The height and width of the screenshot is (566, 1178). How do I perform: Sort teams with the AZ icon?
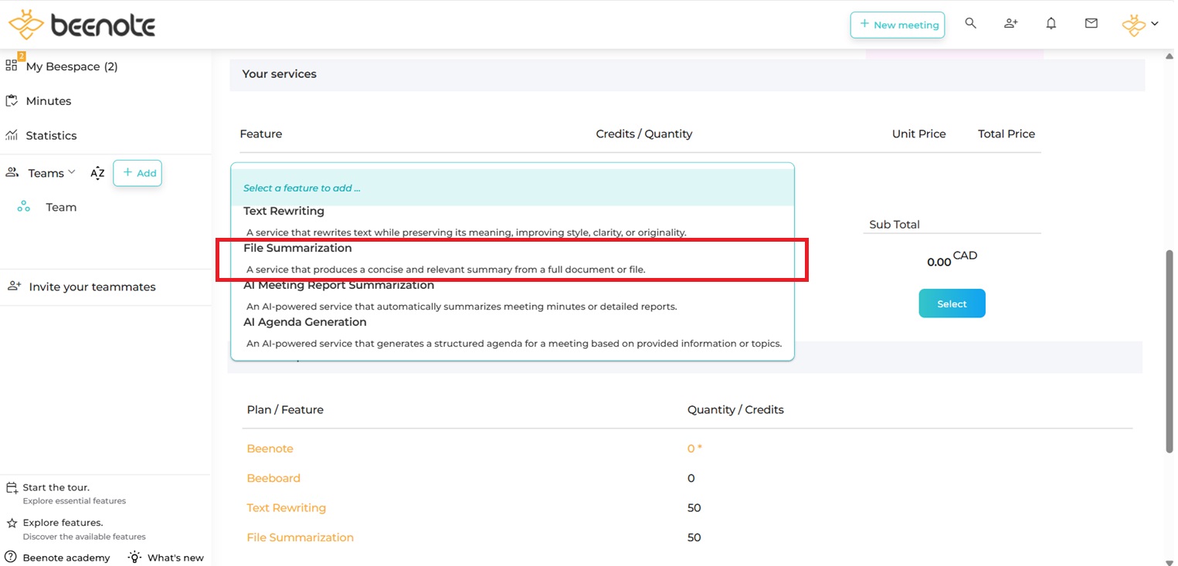click(97, 173)
